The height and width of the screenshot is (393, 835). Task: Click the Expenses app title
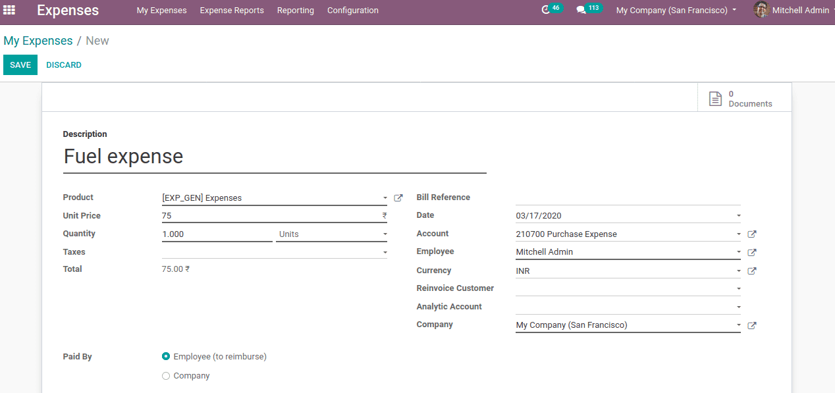point(68,11)
